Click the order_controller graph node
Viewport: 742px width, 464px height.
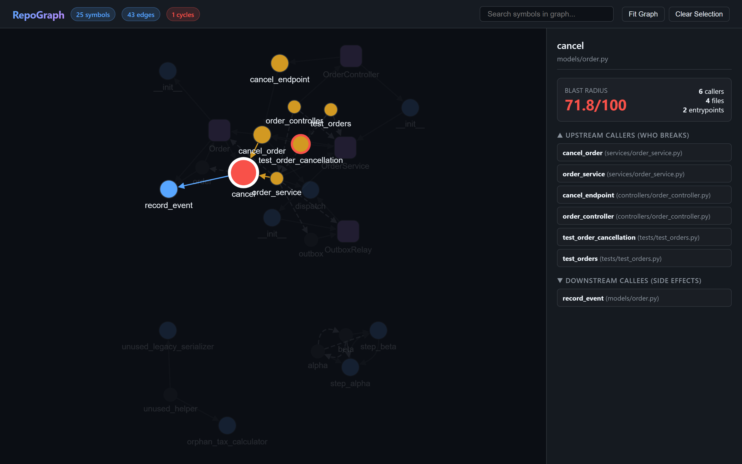[294, 107]
